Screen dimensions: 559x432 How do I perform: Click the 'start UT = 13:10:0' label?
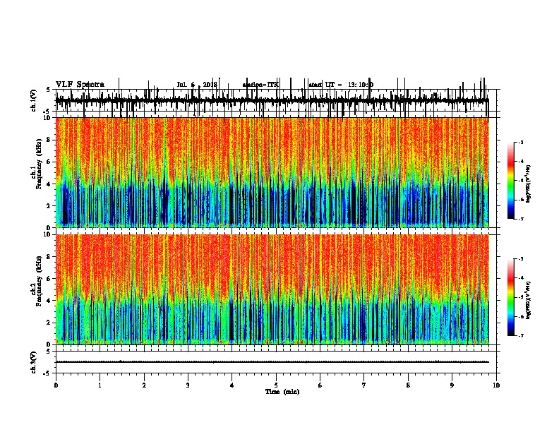coord(341,85)
